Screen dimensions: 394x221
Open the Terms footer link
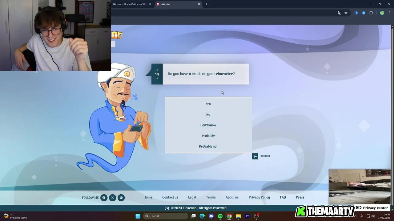(x=211, y=197)
